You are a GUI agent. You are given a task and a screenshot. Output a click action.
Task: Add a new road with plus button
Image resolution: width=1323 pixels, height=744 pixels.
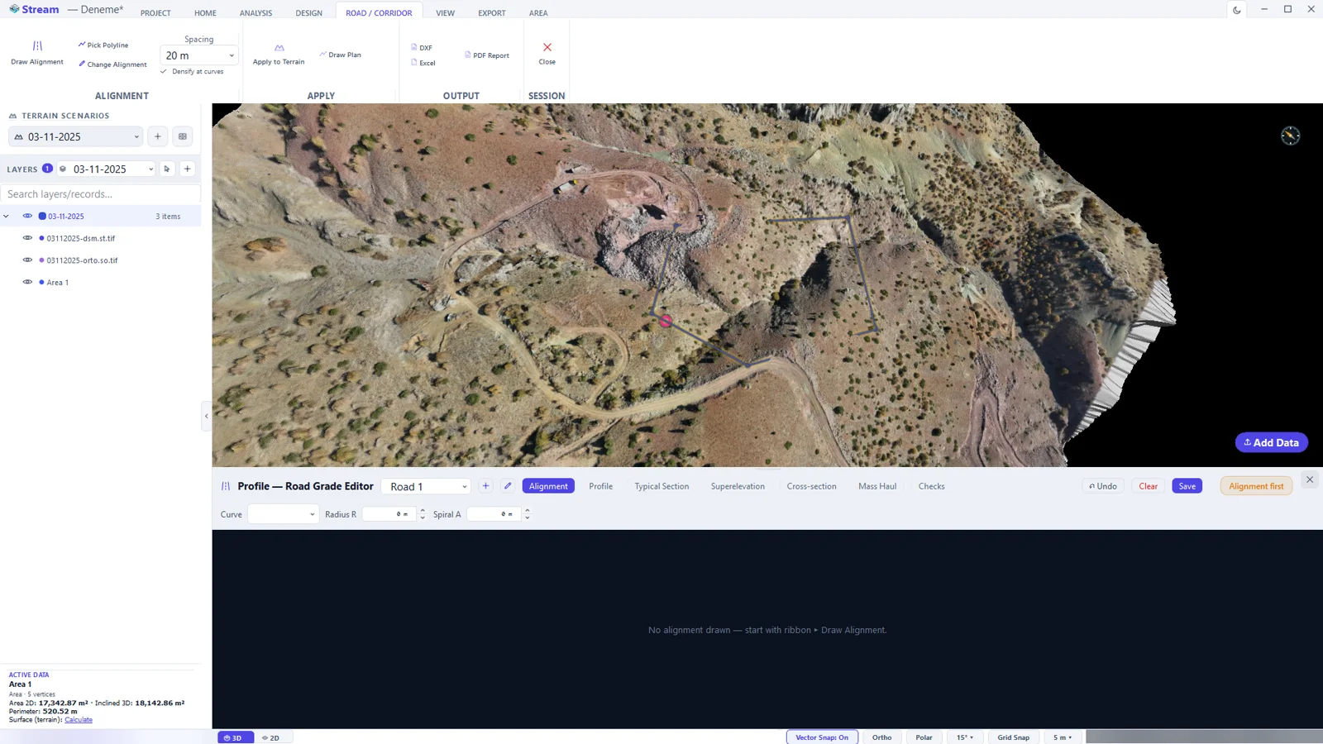coord(485,486)
